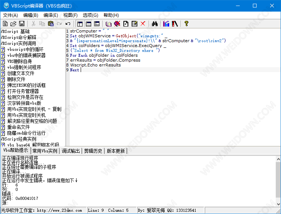Screen dimensions: 281x214
Task: Select 检测文件是否存在 item
Action: (25, 97)
